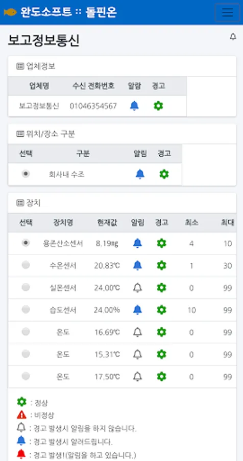The image size is (243, 461).
Task: Click the outline bell icon beside 보고정보통신 title
Action: point(233,37)
